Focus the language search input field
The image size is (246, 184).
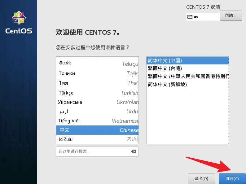click(x=93, y=151)
